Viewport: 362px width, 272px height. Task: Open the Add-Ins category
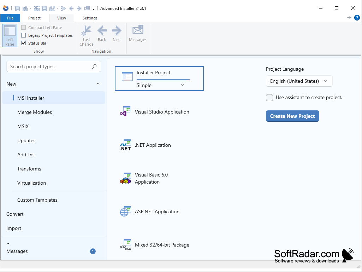coord(26,155)
